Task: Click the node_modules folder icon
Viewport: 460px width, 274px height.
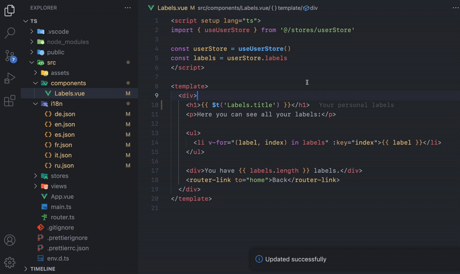Action: 41,41
